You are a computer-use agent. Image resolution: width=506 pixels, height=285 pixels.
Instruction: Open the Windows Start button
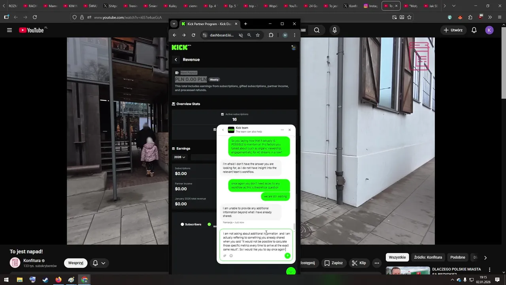click(x=6, y=280)
